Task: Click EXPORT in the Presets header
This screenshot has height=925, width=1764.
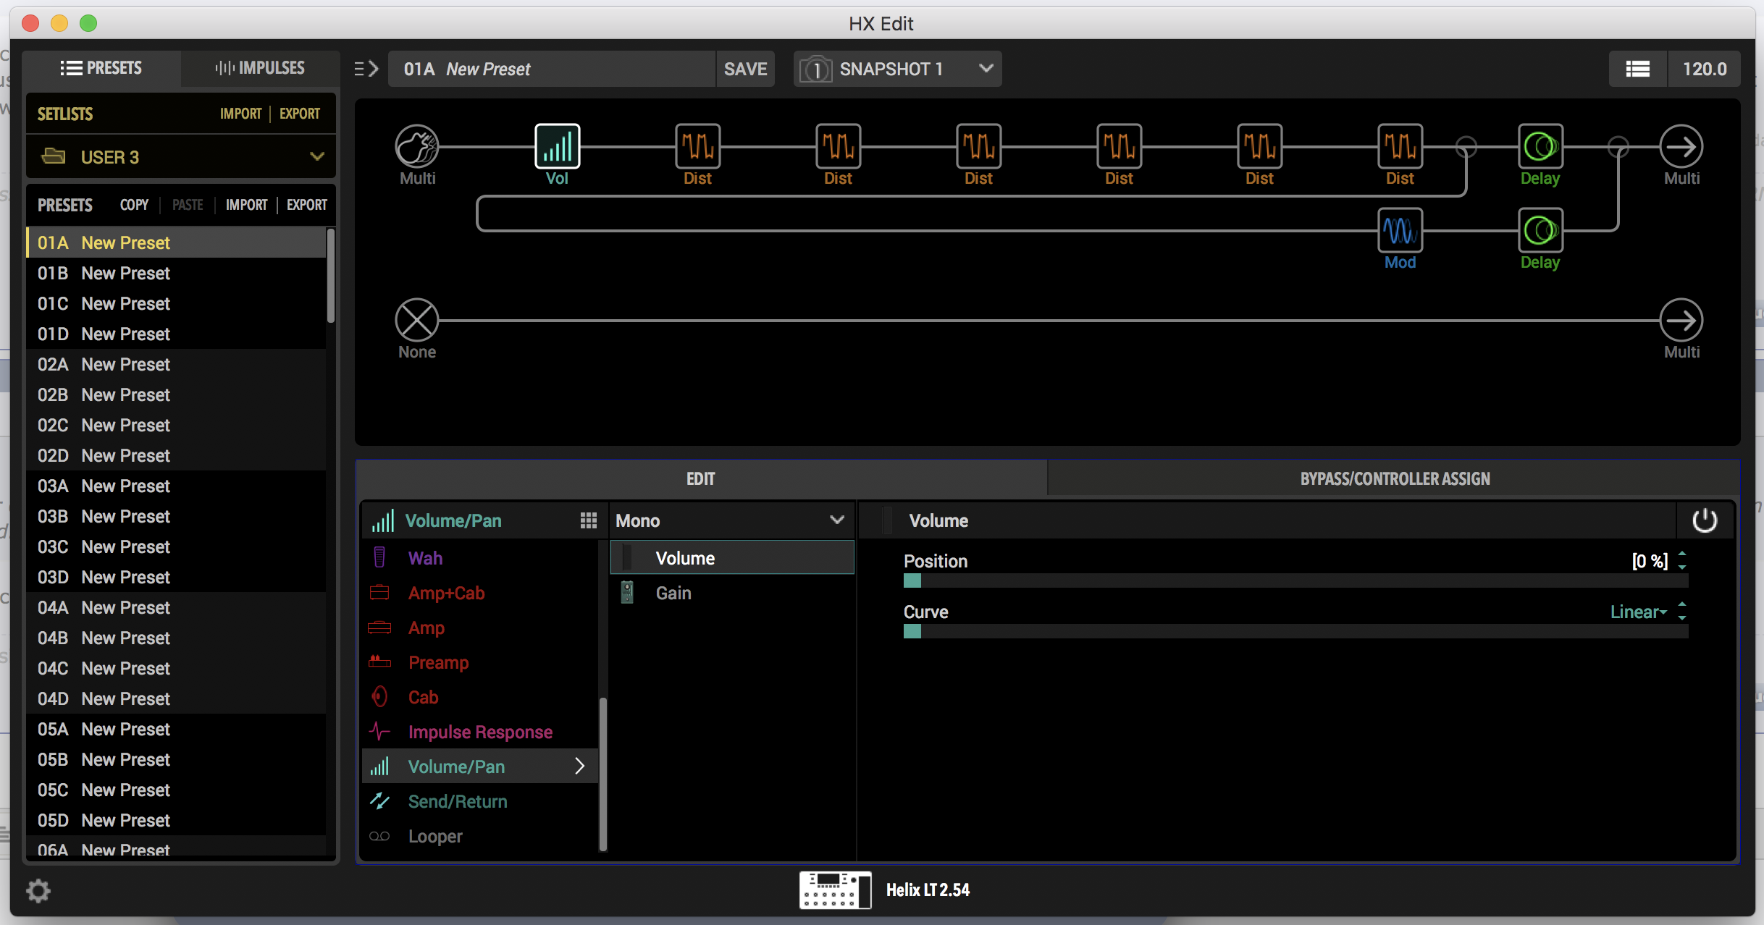Action: (307, 205)
